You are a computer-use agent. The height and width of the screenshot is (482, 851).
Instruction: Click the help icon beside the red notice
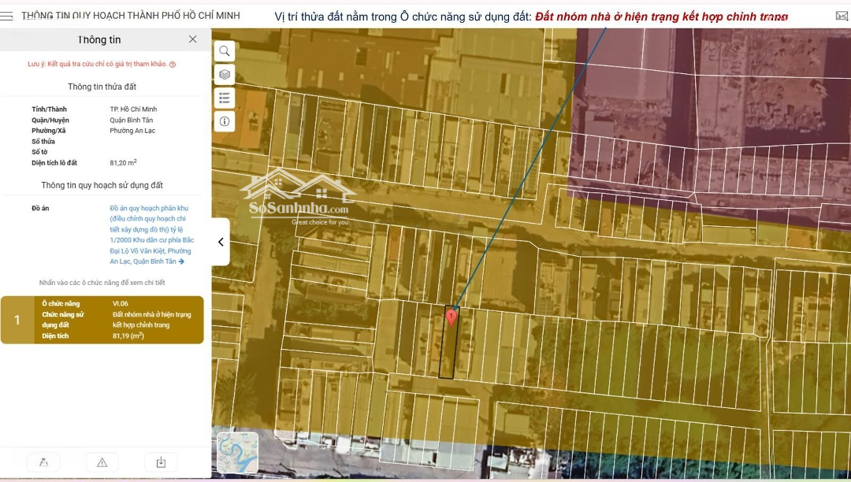(x=173, y=65)
